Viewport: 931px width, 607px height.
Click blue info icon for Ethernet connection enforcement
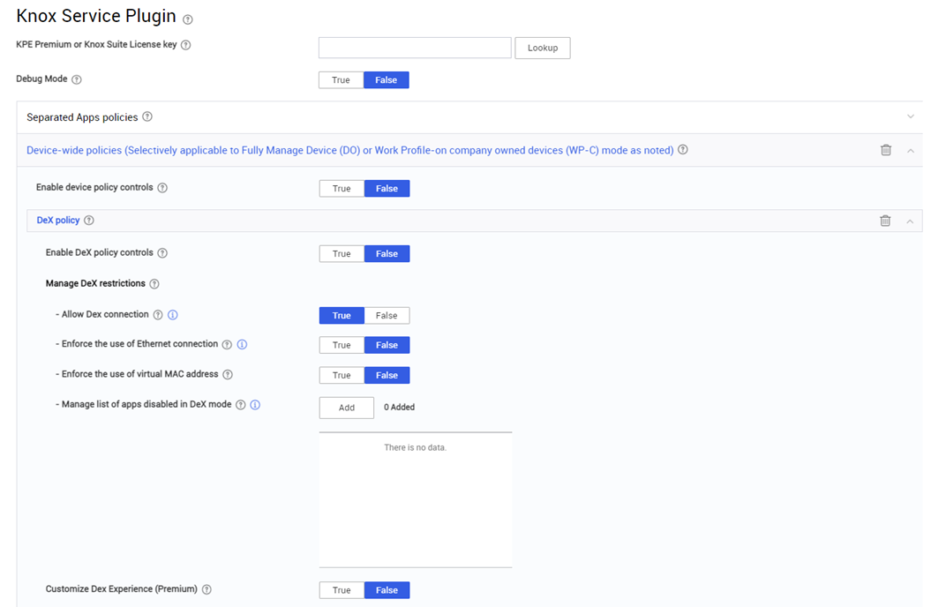243,344
